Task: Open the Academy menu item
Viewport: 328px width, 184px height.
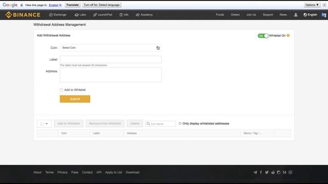Action: coord(144,15)
